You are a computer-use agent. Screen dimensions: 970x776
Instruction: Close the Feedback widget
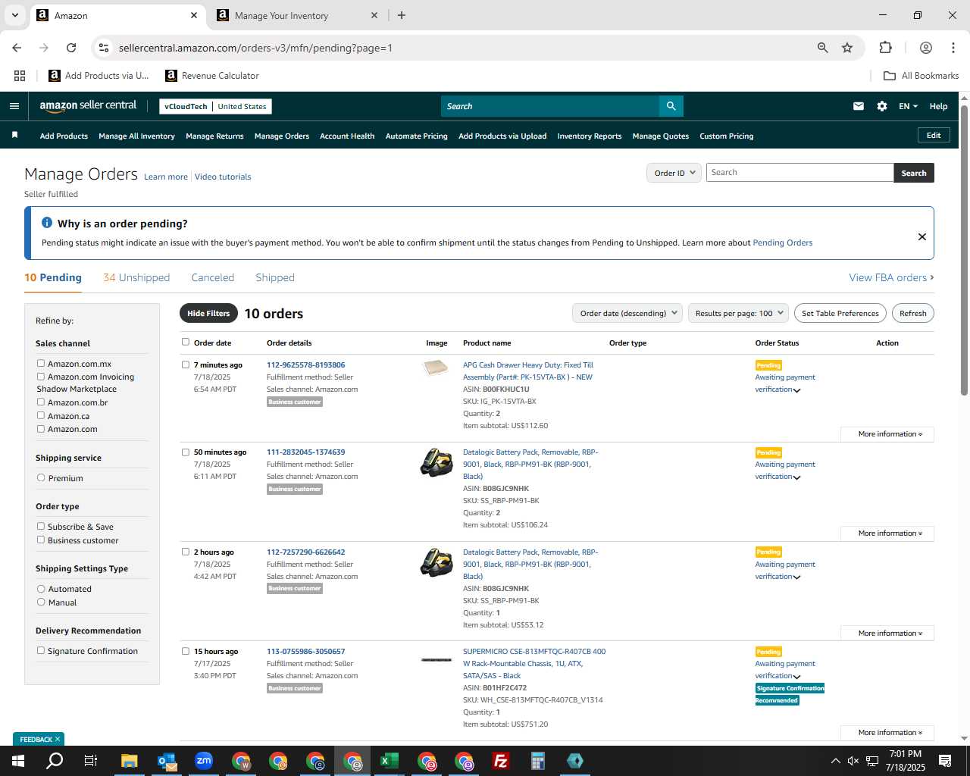58,739
